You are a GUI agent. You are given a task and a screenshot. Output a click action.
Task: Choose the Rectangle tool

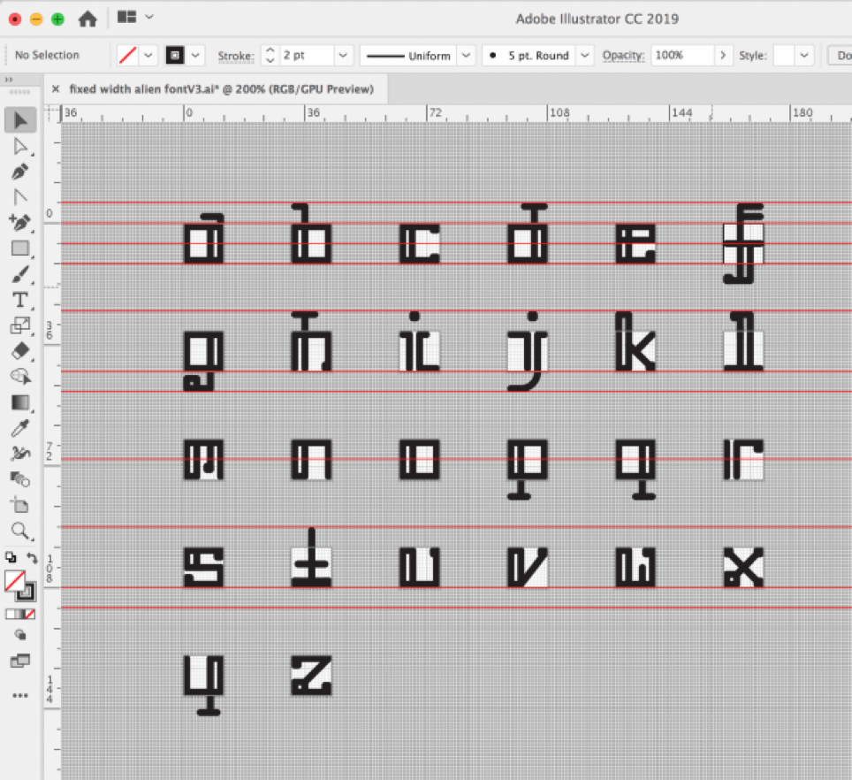[x=20, y=249]
